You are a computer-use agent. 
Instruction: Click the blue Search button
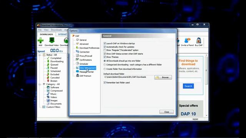coord(188,86)
